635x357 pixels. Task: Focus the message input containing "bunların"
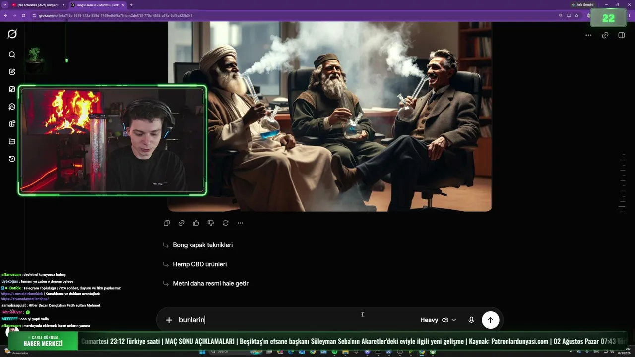pyautogui.click(x=295, y=320)
